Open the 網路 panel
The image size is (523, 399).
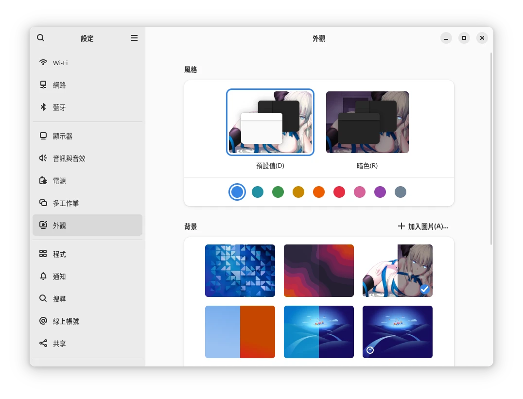(x=87, y=85)
